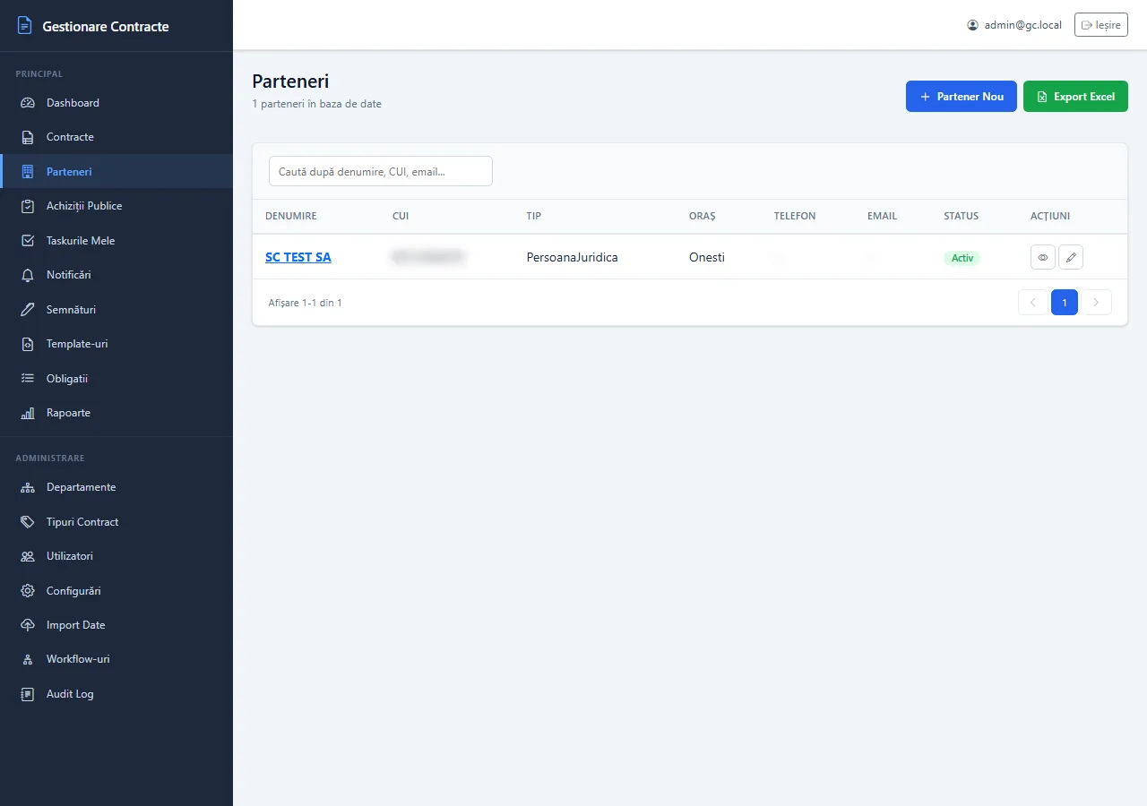Click the 'Afișare 1-1 din 1' text
Image resolution: width=1147 pixels, height=806 pixels.
(x=306, y=303)
